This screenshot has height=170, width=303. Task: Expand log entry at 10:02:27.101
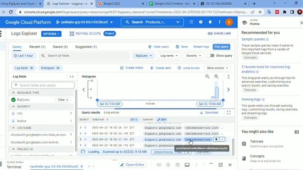[80, 139]
